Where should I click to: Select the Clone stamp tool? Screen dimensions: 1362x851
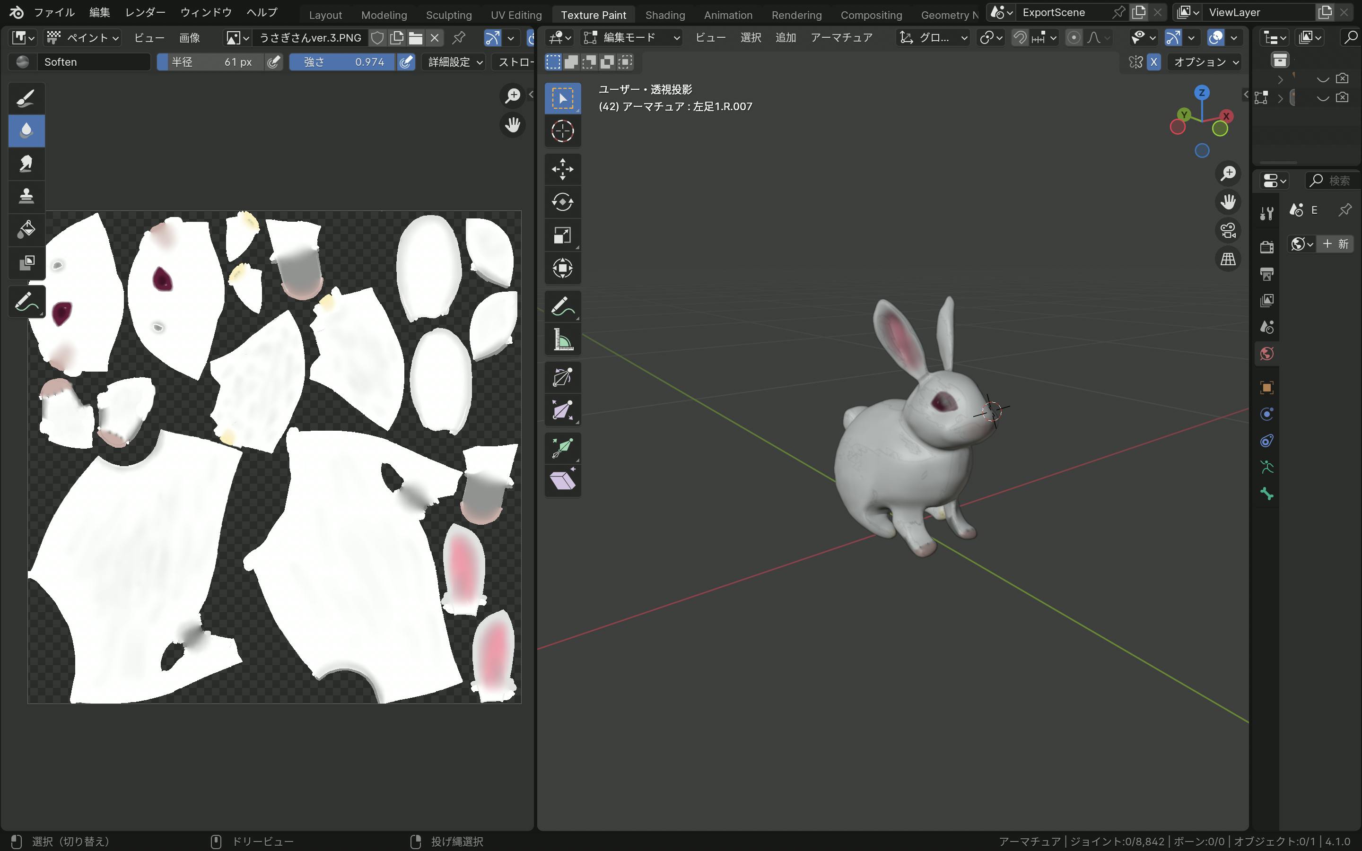coord(26,196)
